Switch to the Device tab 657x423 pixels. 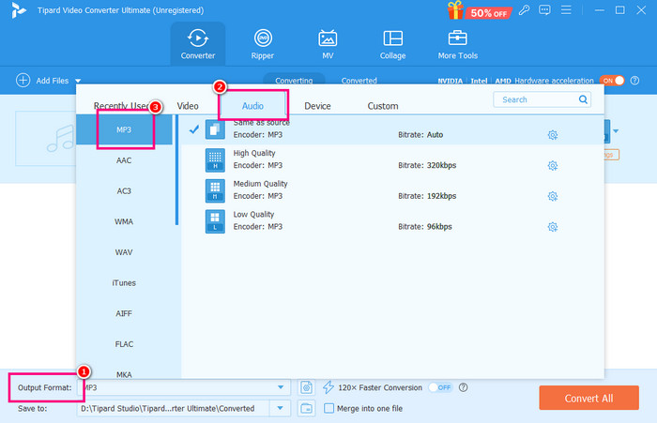(x=317, y=106)
